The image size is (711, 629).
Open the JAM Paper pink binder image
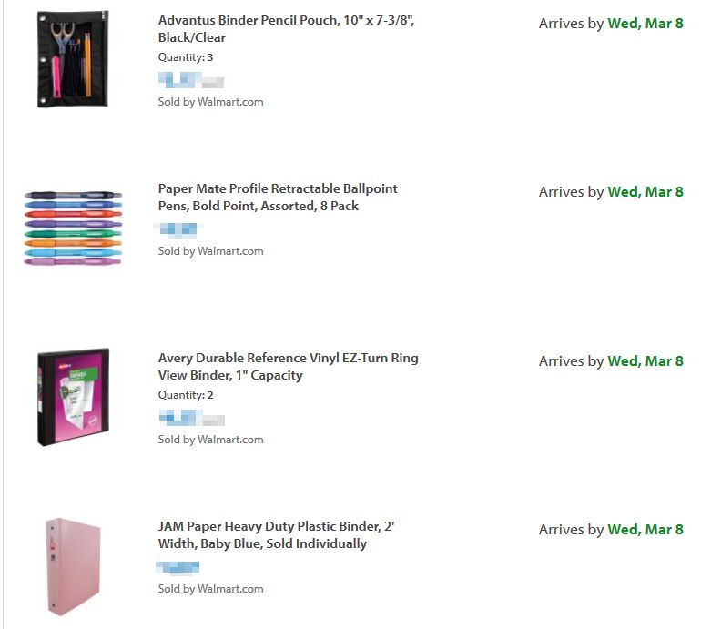point(73,566)
